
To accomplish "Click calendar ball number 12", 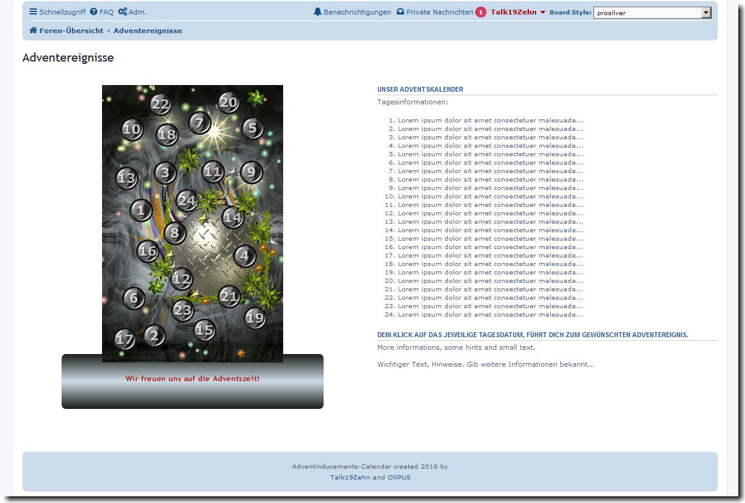I will (x=182, y=279).
